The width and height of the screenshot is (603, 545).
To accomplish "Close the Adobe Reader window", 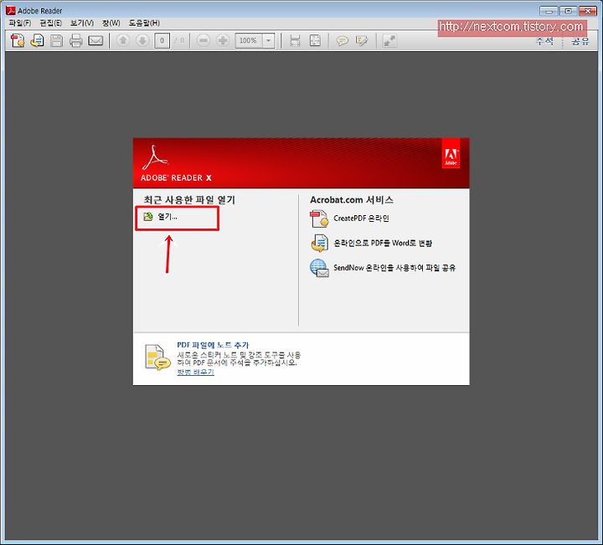I will click(x=588, y=11).
